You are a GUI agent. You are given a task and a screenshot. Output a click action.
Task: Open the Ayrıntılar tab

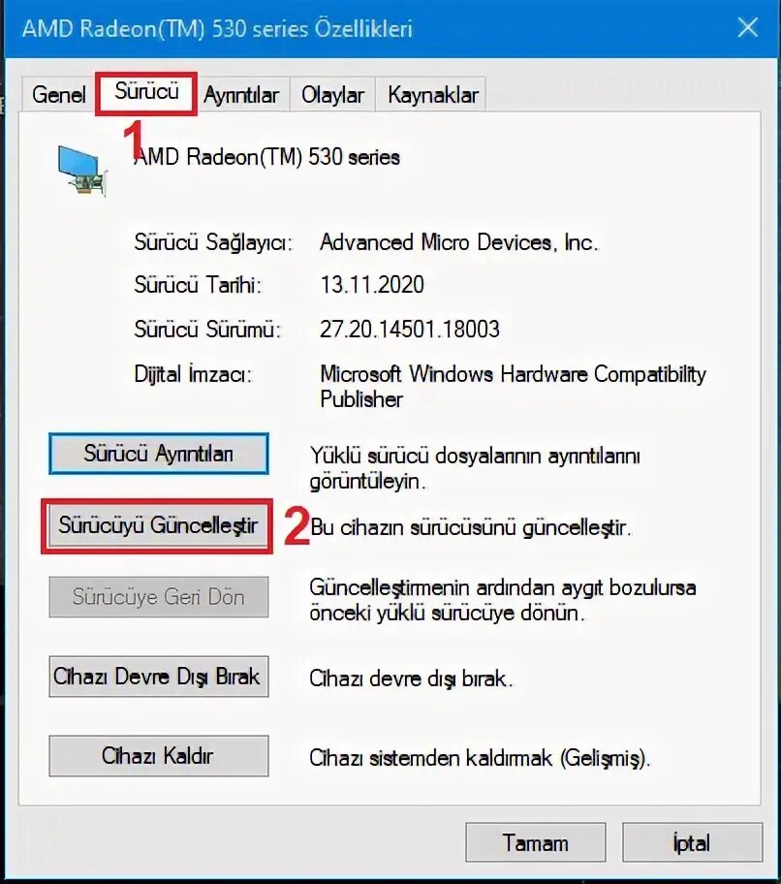241,95
